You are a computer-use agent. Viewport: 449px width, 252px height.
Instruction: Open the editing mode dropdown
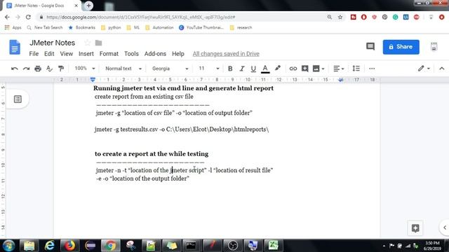424,69
